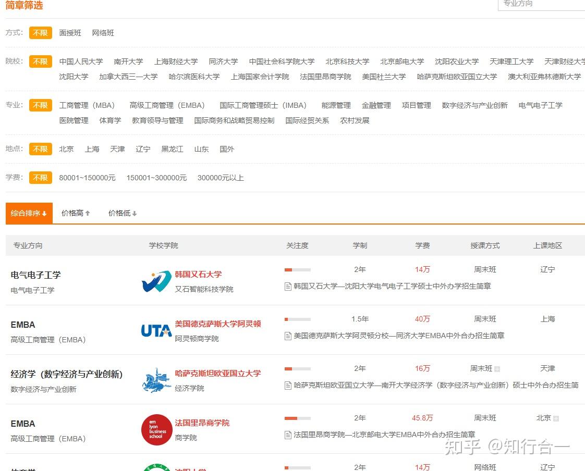
Task: Filter school by 北京邮电大学
Action: pos(402,61)
